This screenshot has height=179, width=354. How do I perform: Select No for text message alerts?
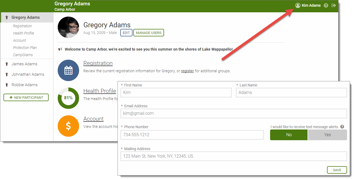tap(289, 135)
